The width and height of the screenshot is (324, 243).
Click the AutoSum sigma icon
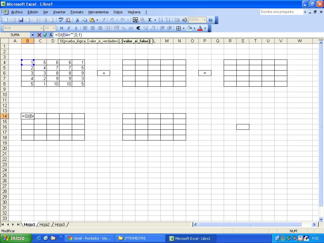[x=150, y=20]
